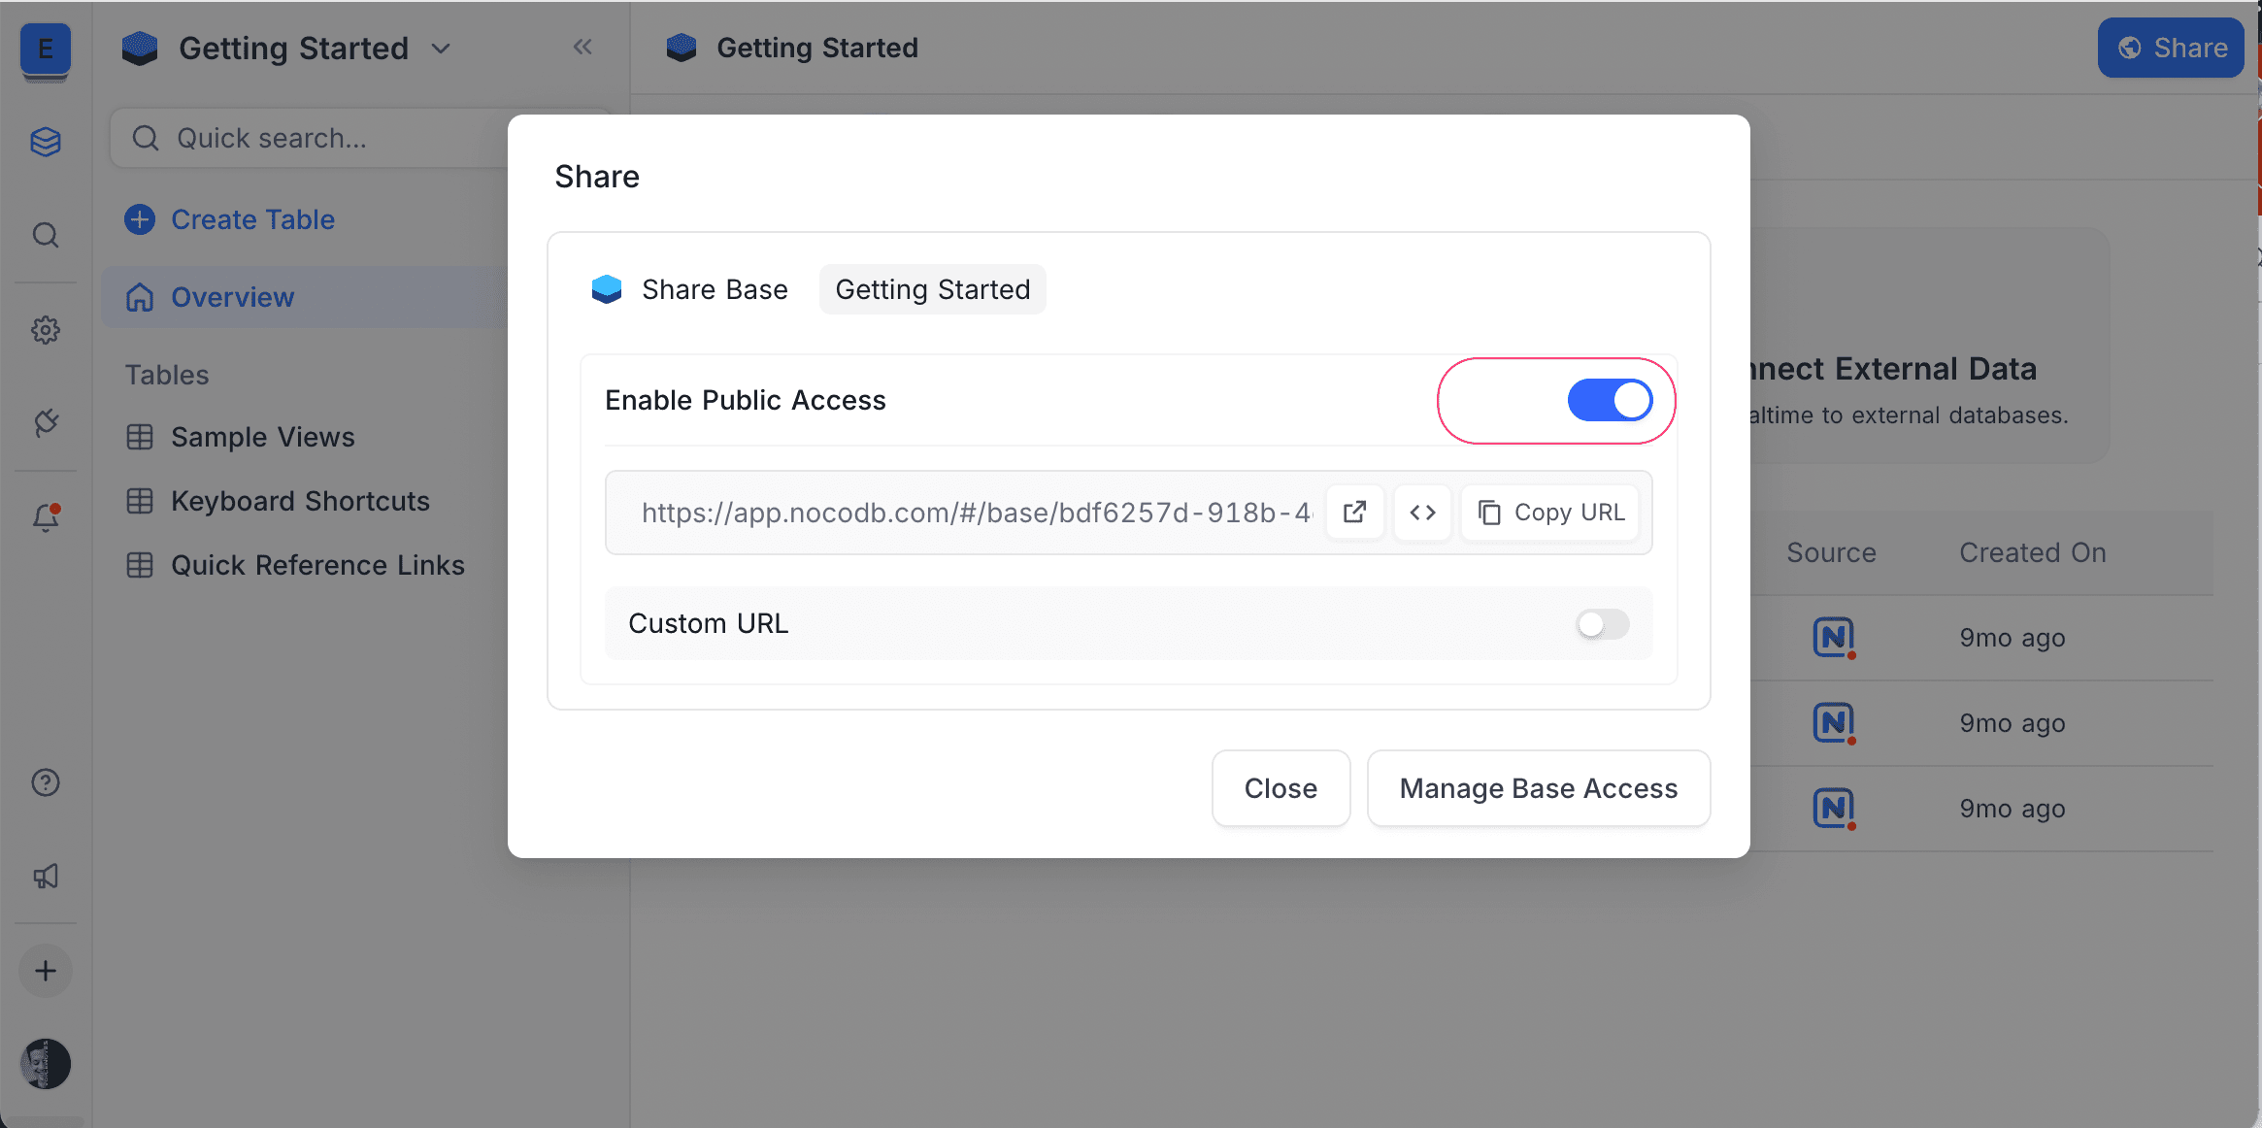Image resolution: width=2262 pixels, height=1128 pixels.
Task: Open help with the question mark icon
Action: (45, 782)
